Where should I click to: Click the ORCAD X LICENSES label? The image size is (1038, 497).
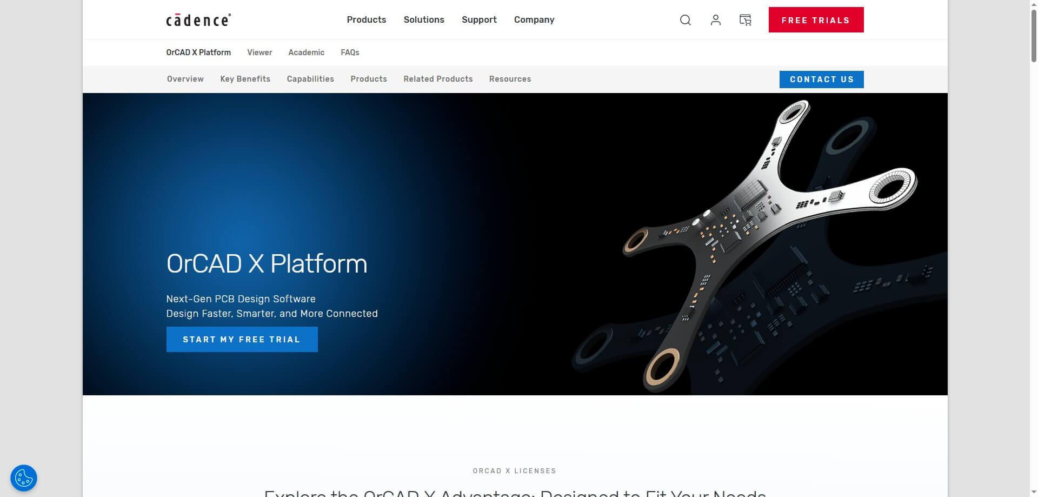[515, 471]
